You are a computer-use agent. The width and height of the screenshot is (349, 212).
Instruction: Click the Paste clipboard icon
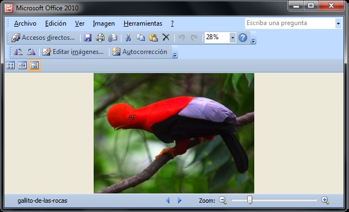point(154,38)
